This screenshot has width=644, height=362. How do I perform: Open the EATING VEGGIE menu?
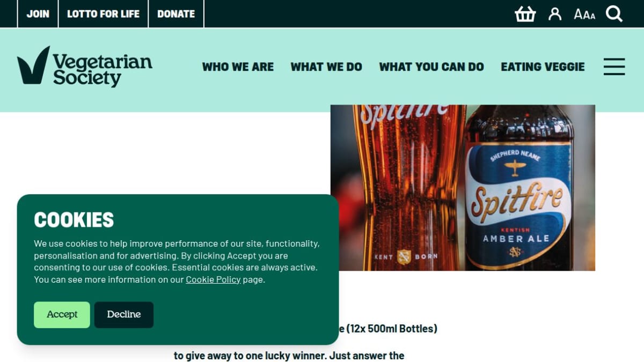543,67
